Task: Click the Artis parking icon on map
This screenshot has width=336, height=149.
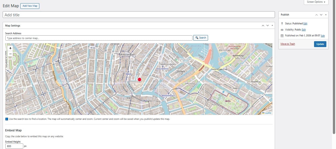Action: tap(224, 92)
